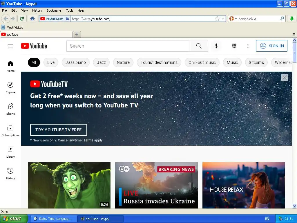Open the YouTube hamburger guide menu

10,46
